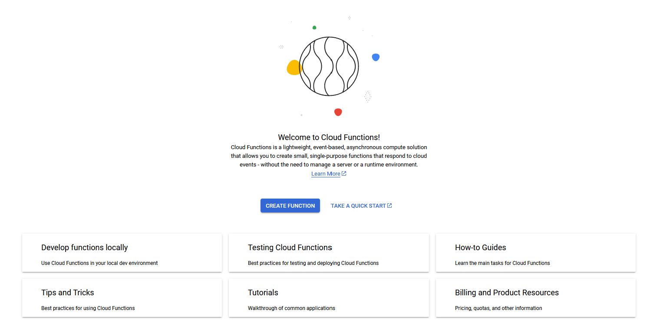Click the Welcome to Cloud Functions! heading
Image resolution: width=660 pixels, height=333 pixels.
[x=329, y=137]
